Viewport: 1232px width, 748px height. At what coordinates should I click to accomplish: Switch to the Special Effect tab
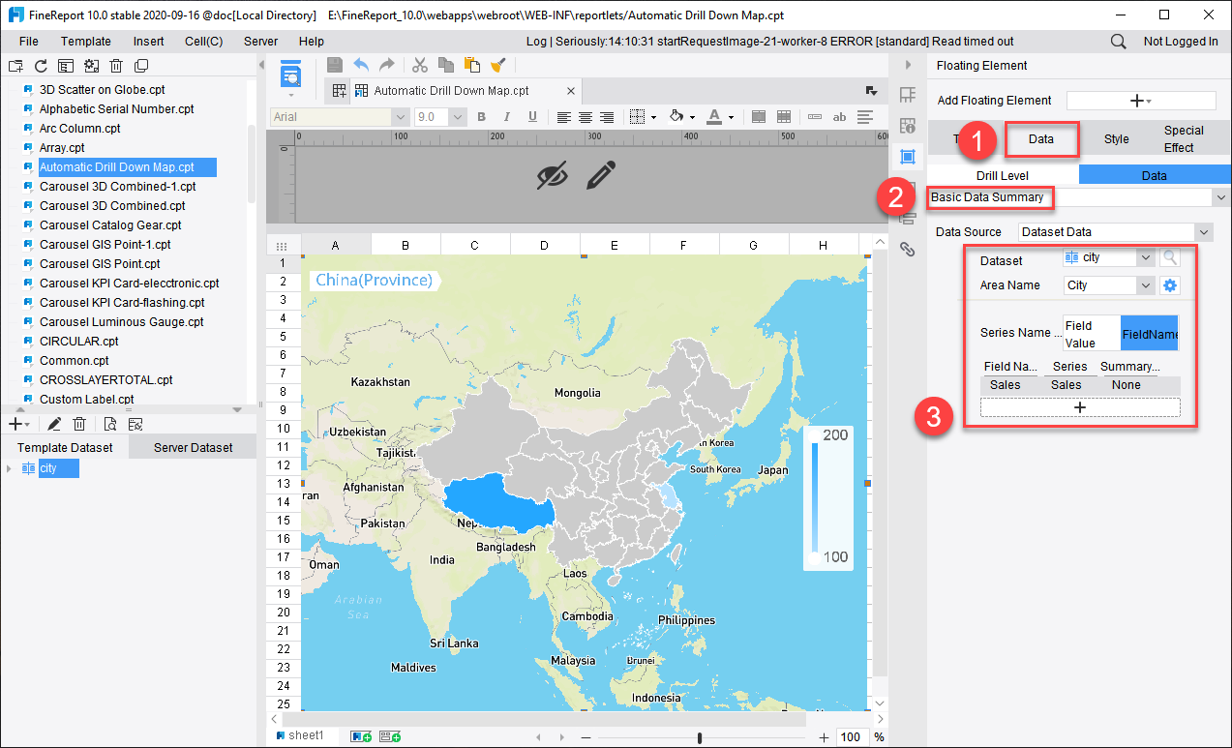click(x=1184, y=139)
